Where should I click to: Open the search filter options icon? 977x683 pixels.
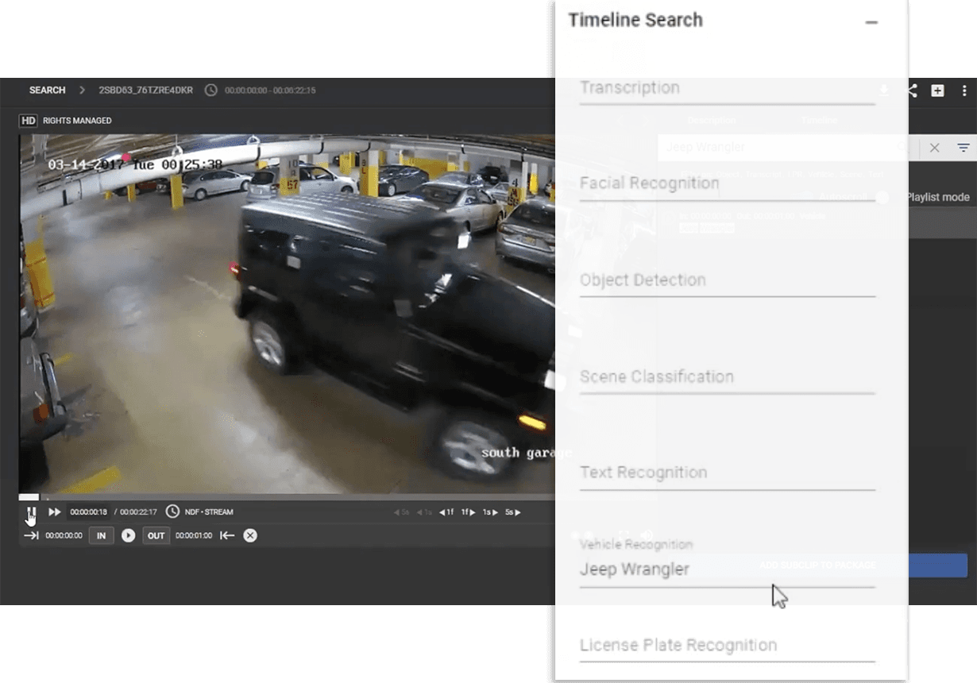(963, 148)
